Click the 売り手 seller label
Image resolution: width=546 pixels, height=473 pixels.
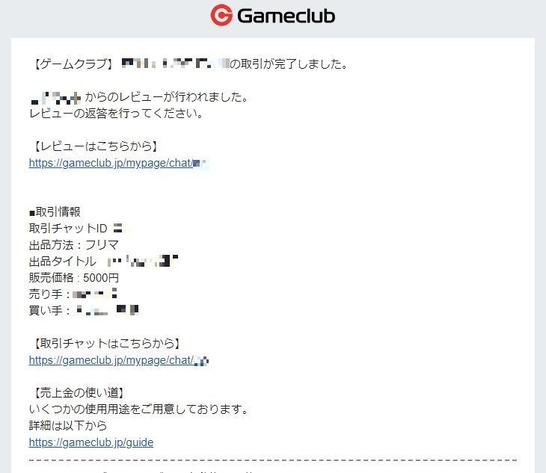[46, 294]
